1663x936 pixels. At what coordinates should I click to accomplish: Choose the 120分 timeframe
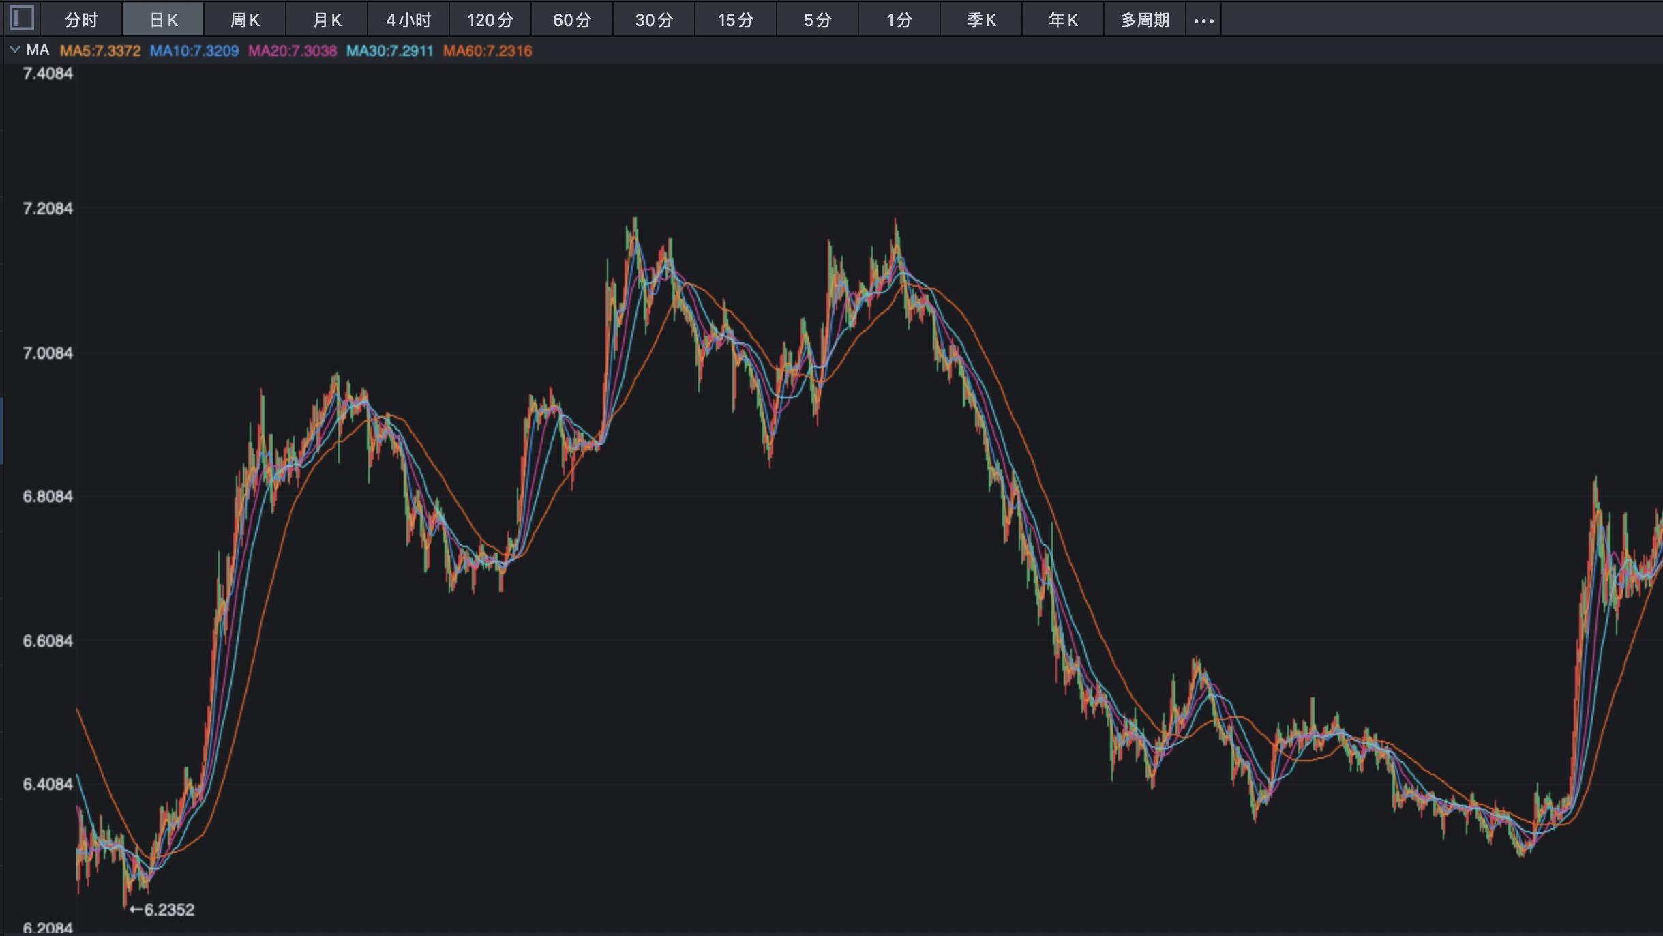point(490,20)
